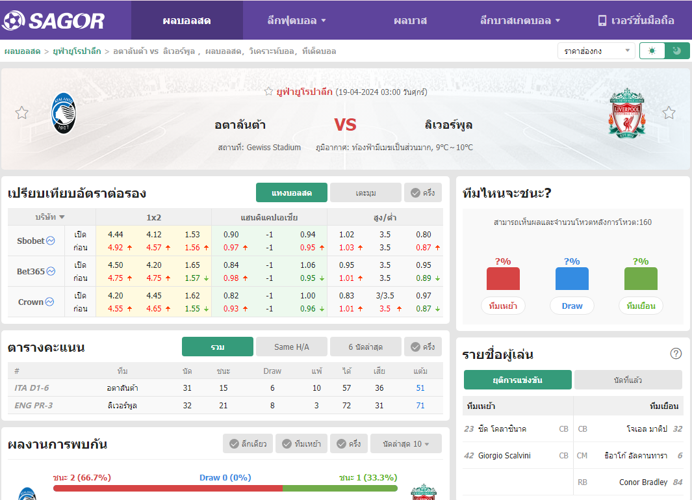Click Sbobet company name
Screen dimensions: 692x500
31,241
